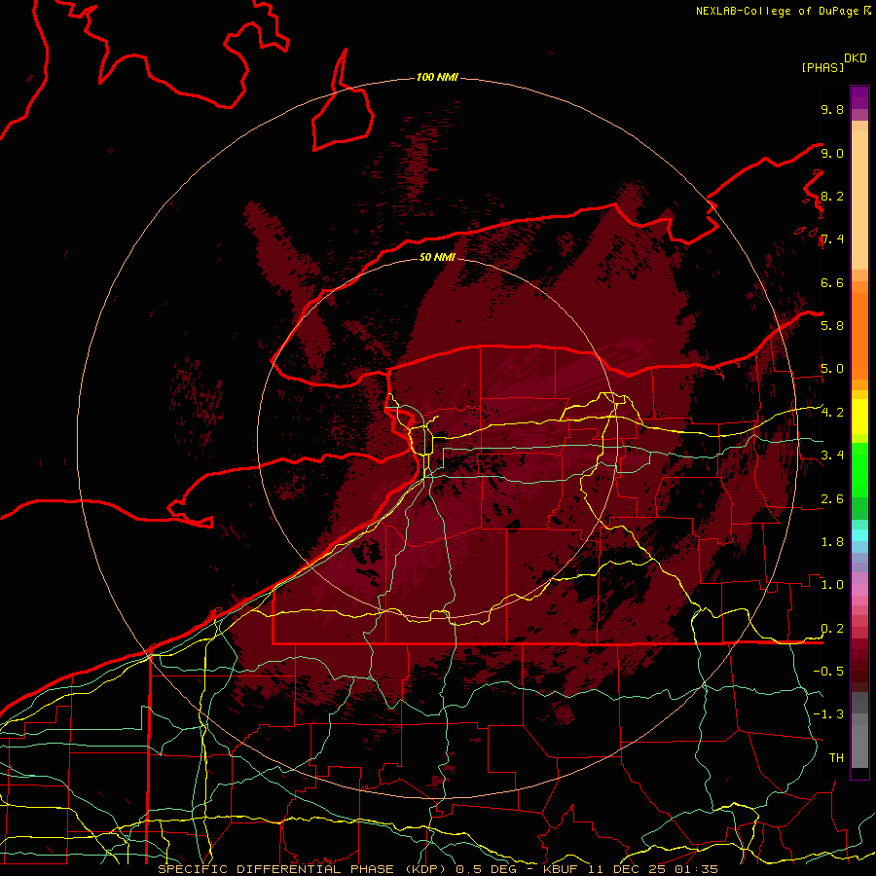Click the 100 NMI range ring label
This screenshot has height=876, width=876.
click(x=437, y=77)
